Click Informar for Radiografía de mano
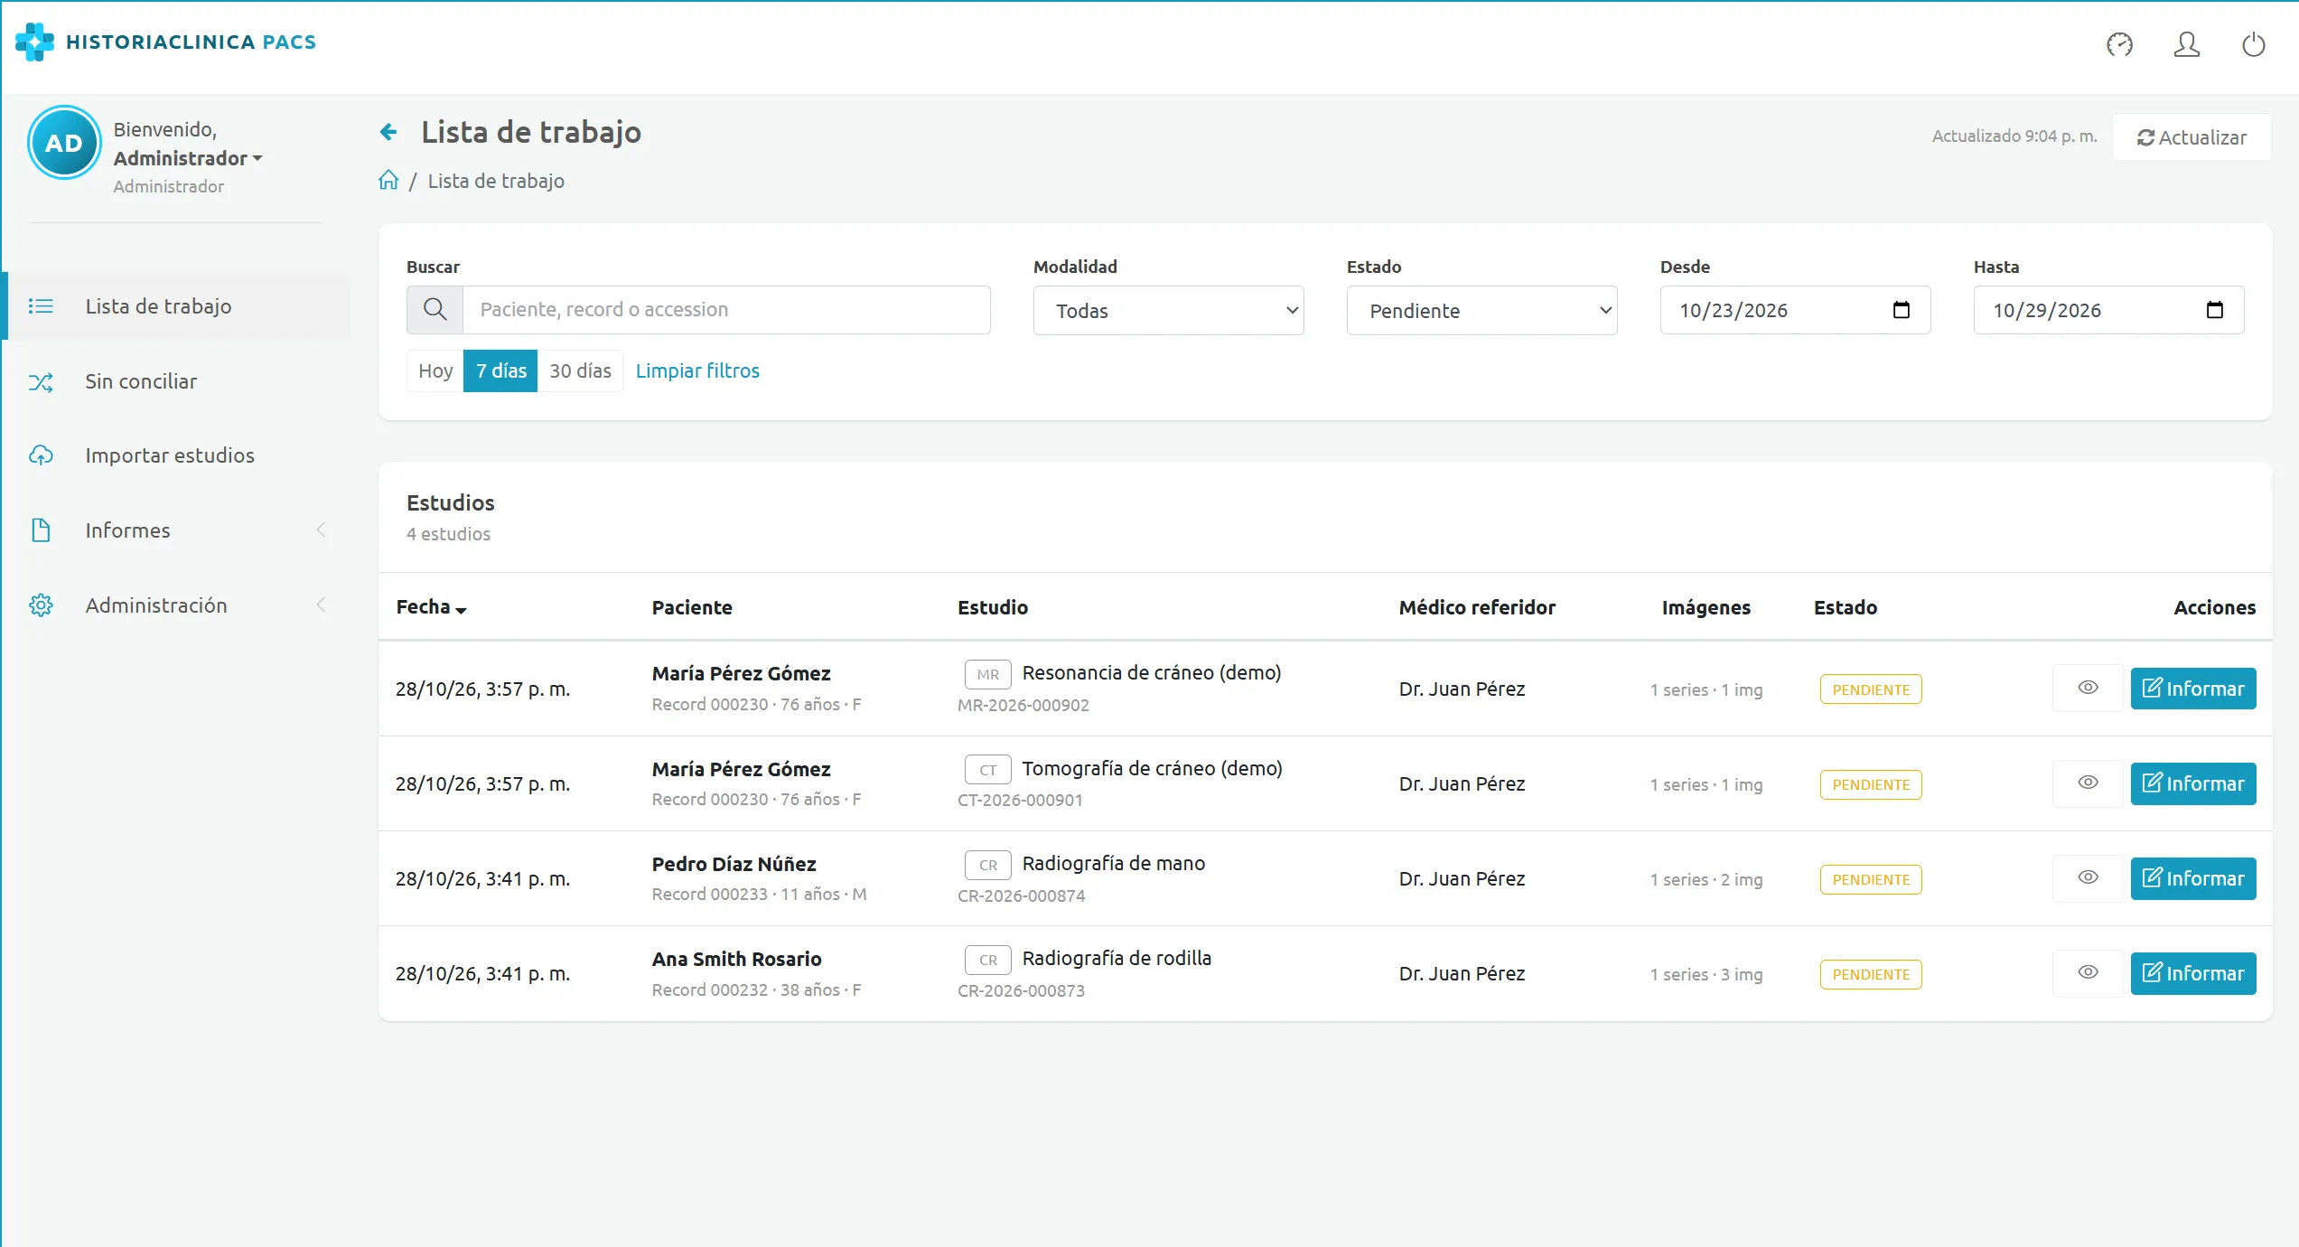The image size is (2299, 1247). [2192, 878]
